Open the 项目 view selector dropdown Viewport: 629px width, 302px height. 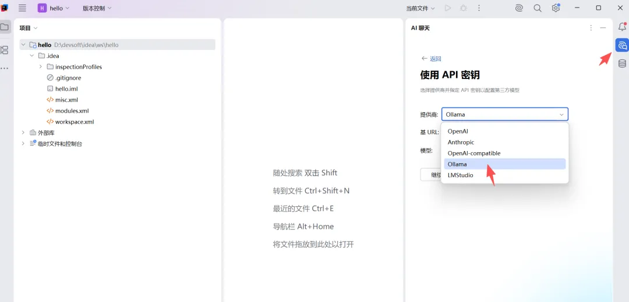[29, 28]
